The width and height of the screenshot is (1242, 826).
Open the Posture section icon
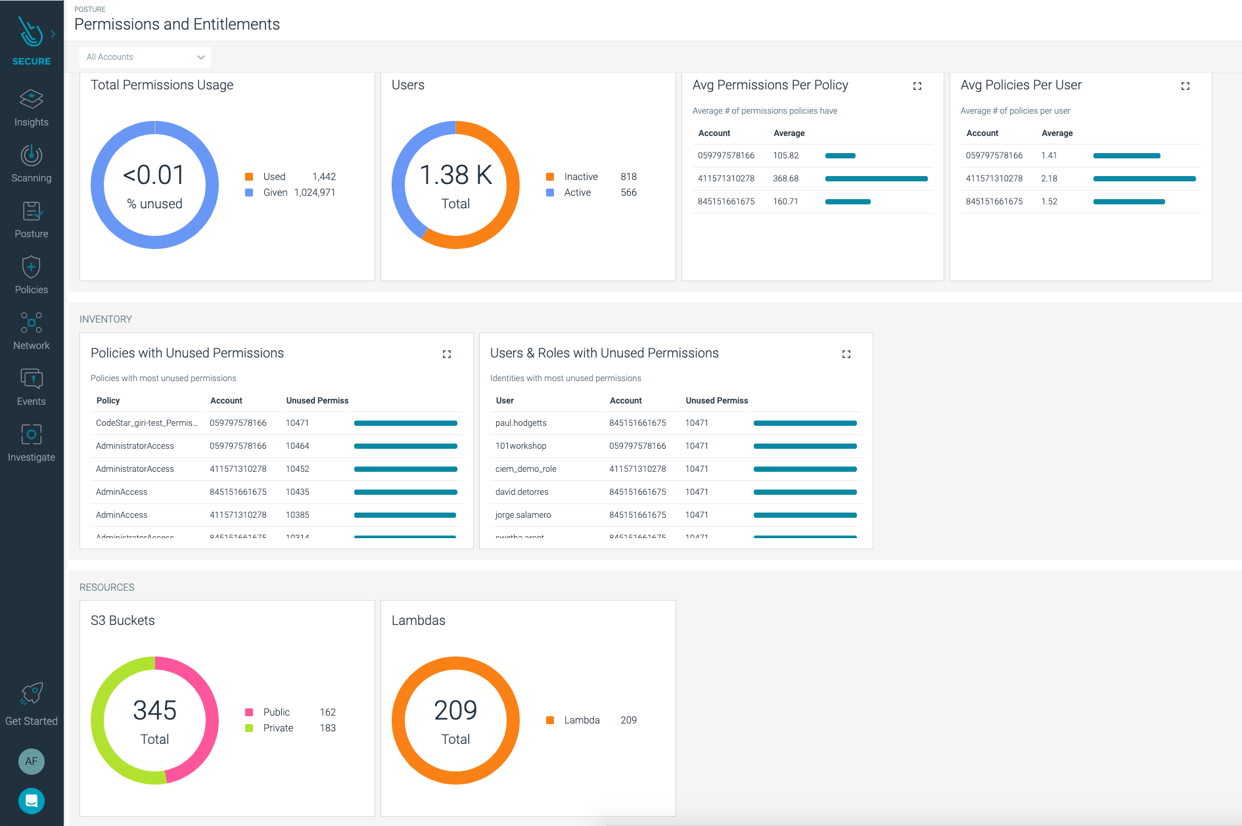(x=31, y=212)
